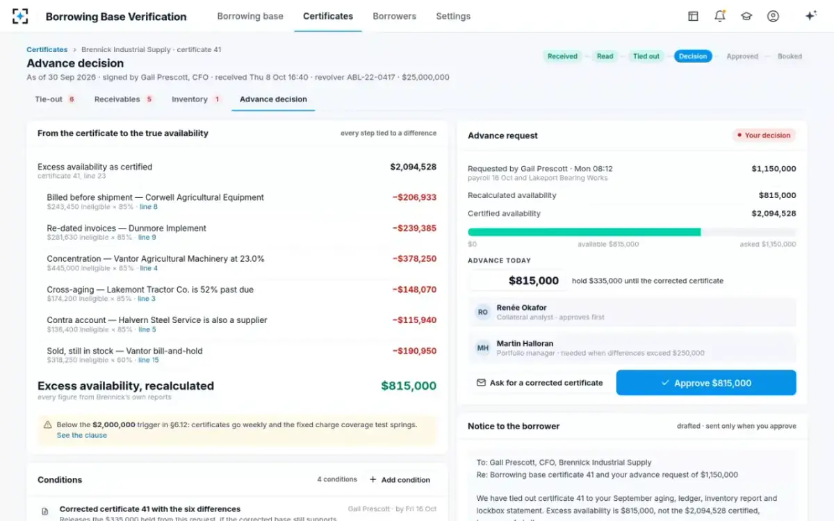
Task: Open the Borrowers nav tab
Action: point(394,16)
